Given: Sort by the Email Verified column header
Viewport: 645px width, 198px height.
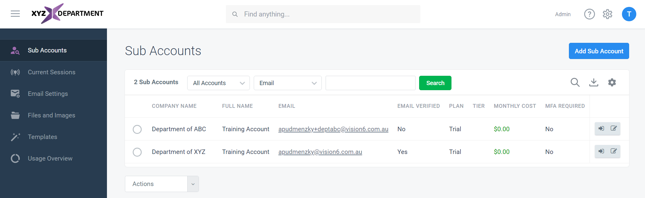Looking at the screenshot, I should pyautogui.click(x=419, y=106).
